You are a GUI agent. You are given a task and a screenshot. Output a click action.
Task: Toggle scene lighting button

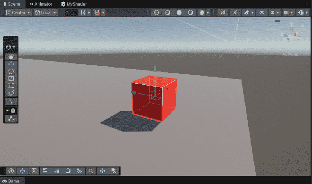(x=235, y=13)
